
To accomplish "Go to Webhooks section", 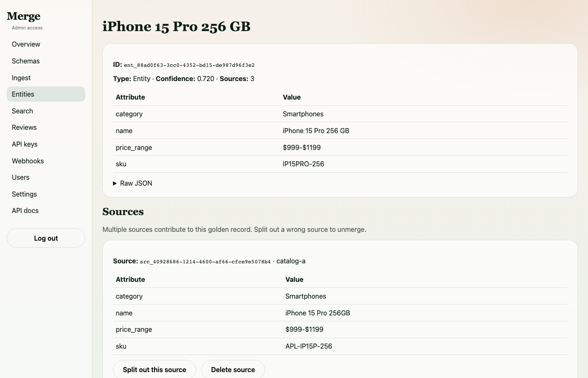I will [x=46, y=161].
